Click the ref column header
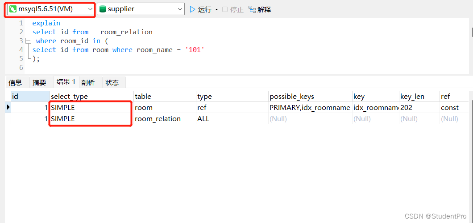The height and width of the screenshot is (223, 473). tap(454, 96)
